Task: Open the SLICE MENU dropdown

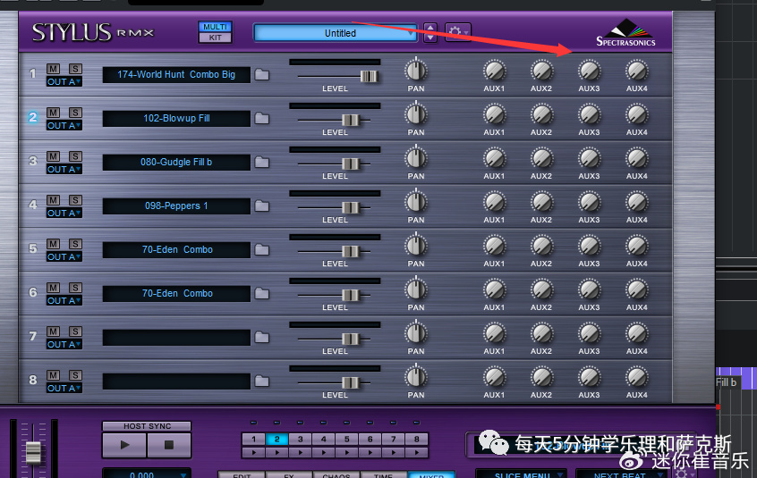Action: tap(522, 474)
